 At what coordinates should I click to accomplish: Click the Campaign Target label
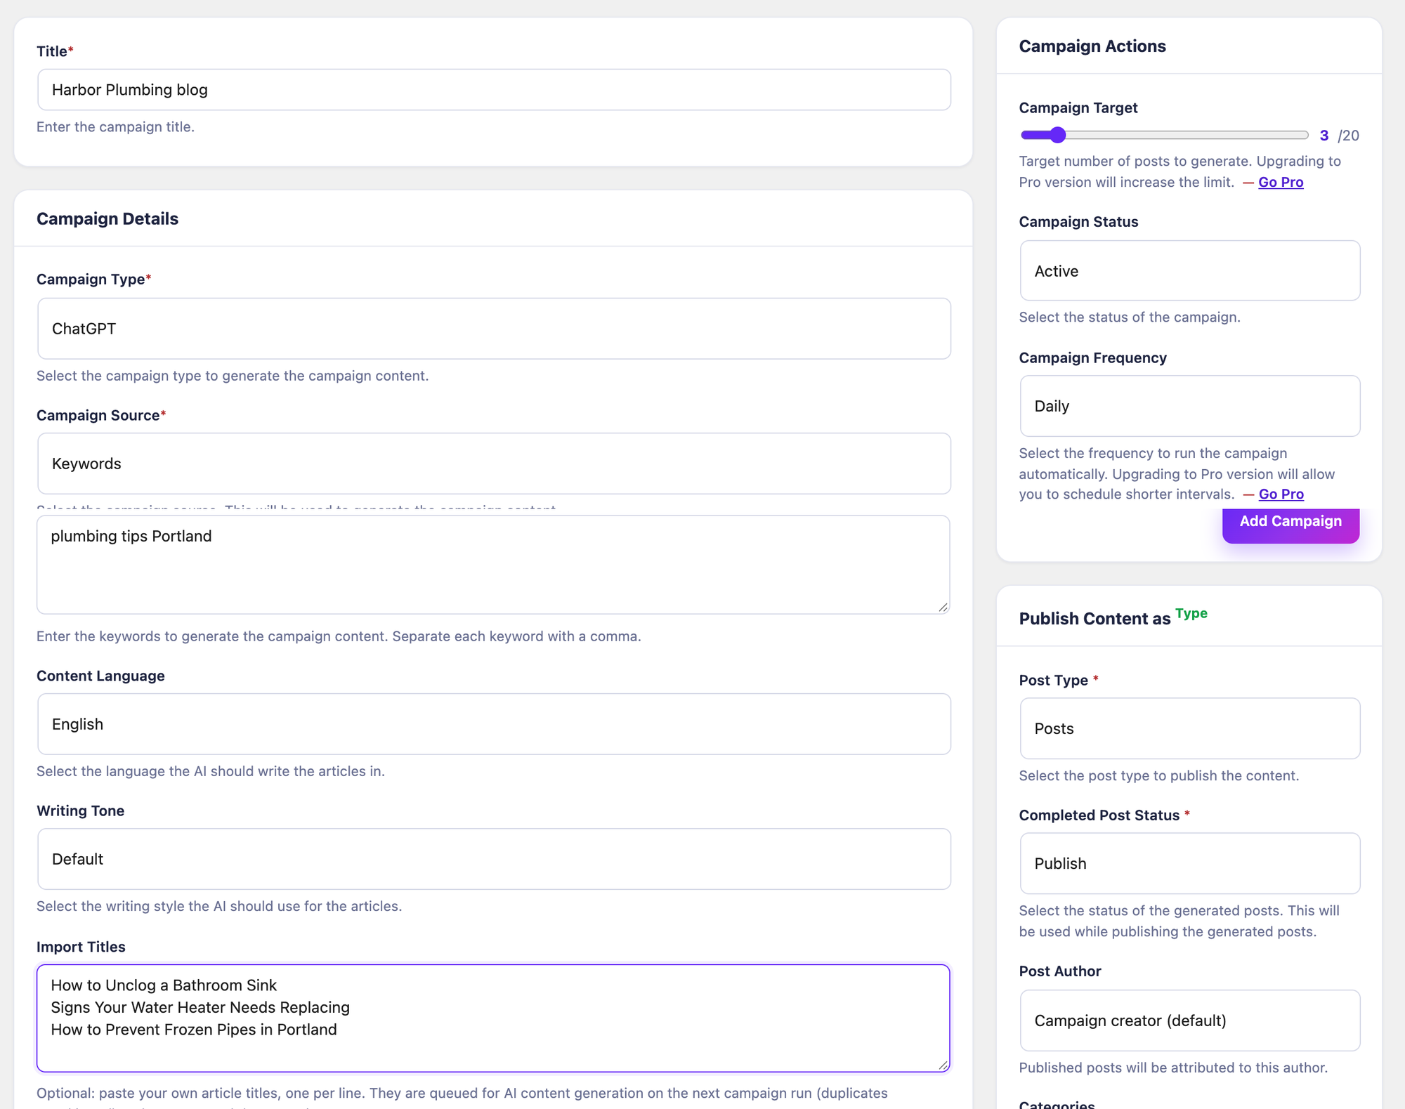pyautogui.click(x=1078, y=108)
